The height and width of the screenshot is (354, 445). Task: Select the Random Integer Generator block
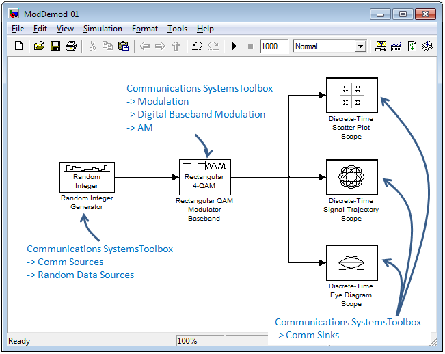pos(87,177)
